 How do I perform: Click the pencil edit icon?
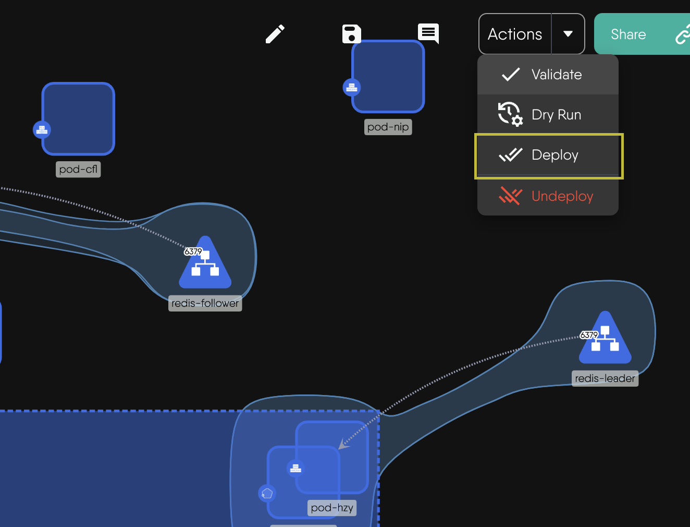[275, 34]
